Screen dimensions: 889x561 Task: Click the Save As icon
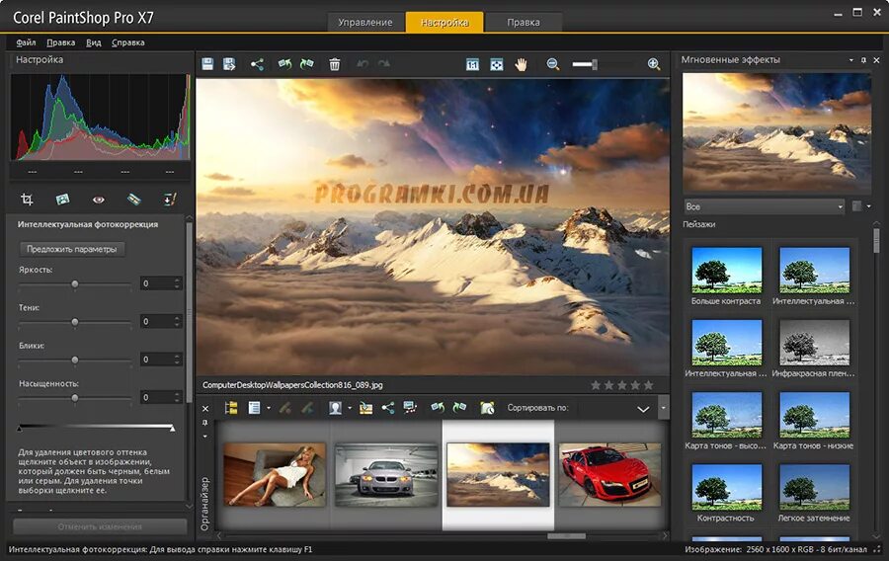pos(229,64)
